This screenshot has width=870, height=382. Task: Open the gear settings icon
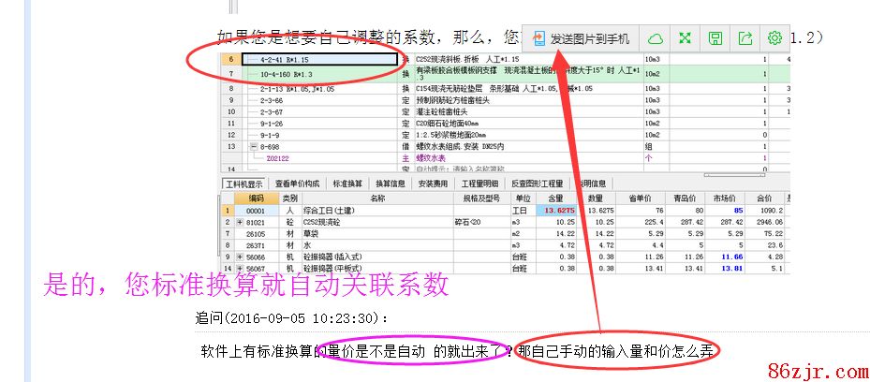pyautogui.click(x=774, y=38)
